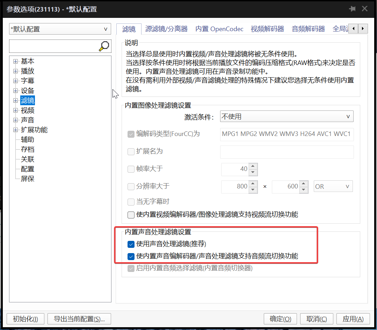
Task: Expand the 声音 tree node
Action: [x=16, y=120]
